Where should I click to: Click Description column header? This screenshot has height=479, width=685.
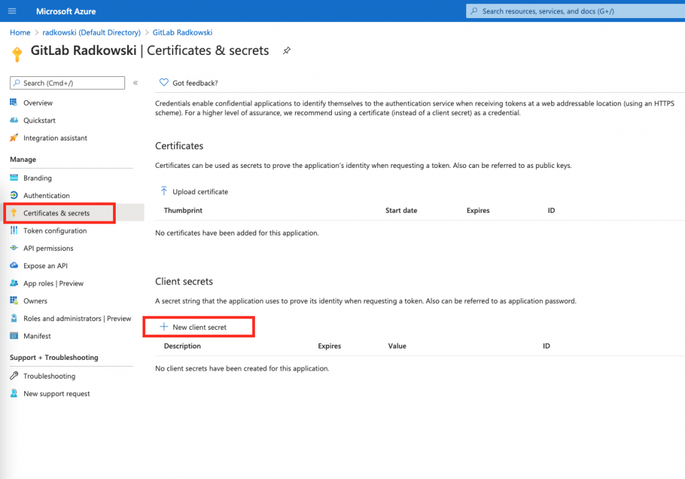tap(182, 346)
